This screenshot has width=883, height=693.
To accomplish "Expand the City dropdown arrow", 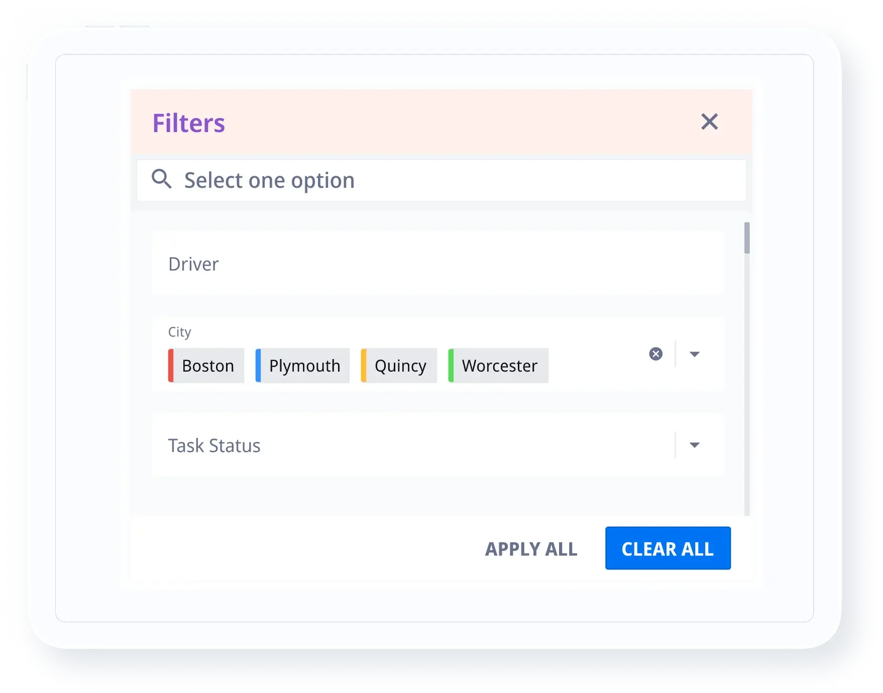I will tap(695, 354).
